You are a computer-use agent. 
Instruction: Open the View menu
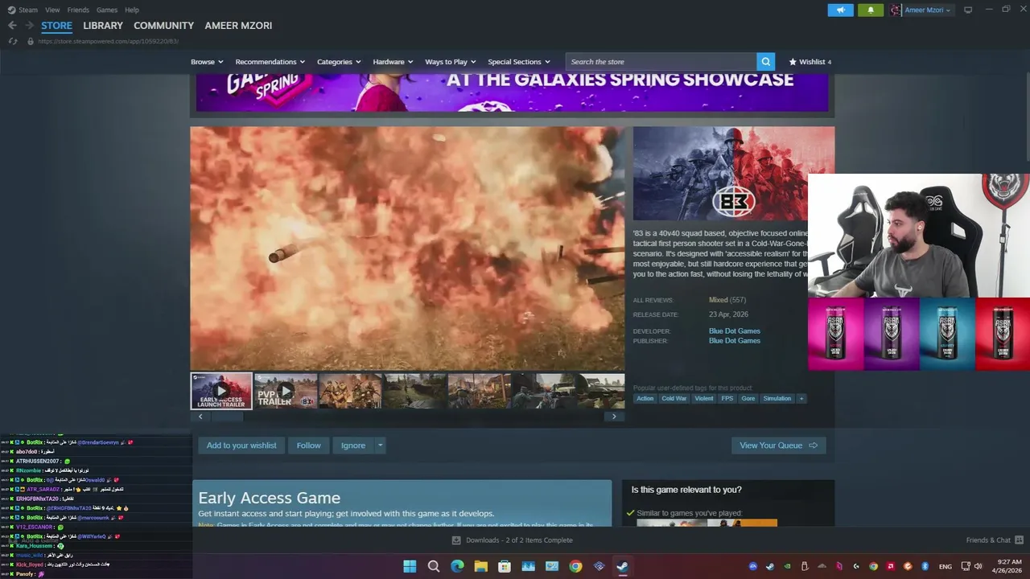(52, 10)
